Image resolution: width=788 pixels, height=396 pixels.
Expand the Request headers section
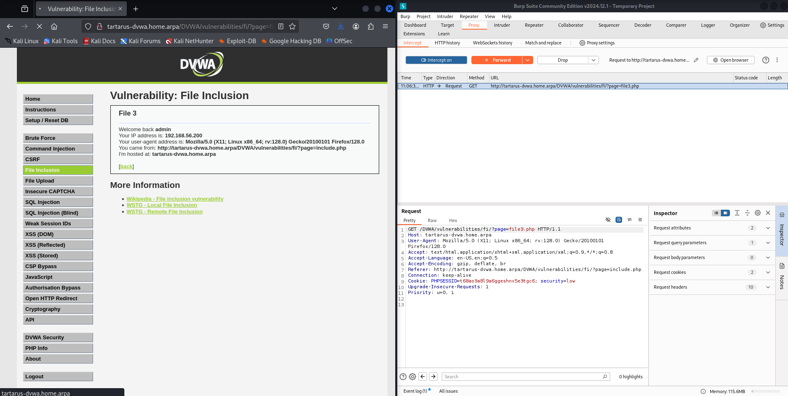click(767, 287)
